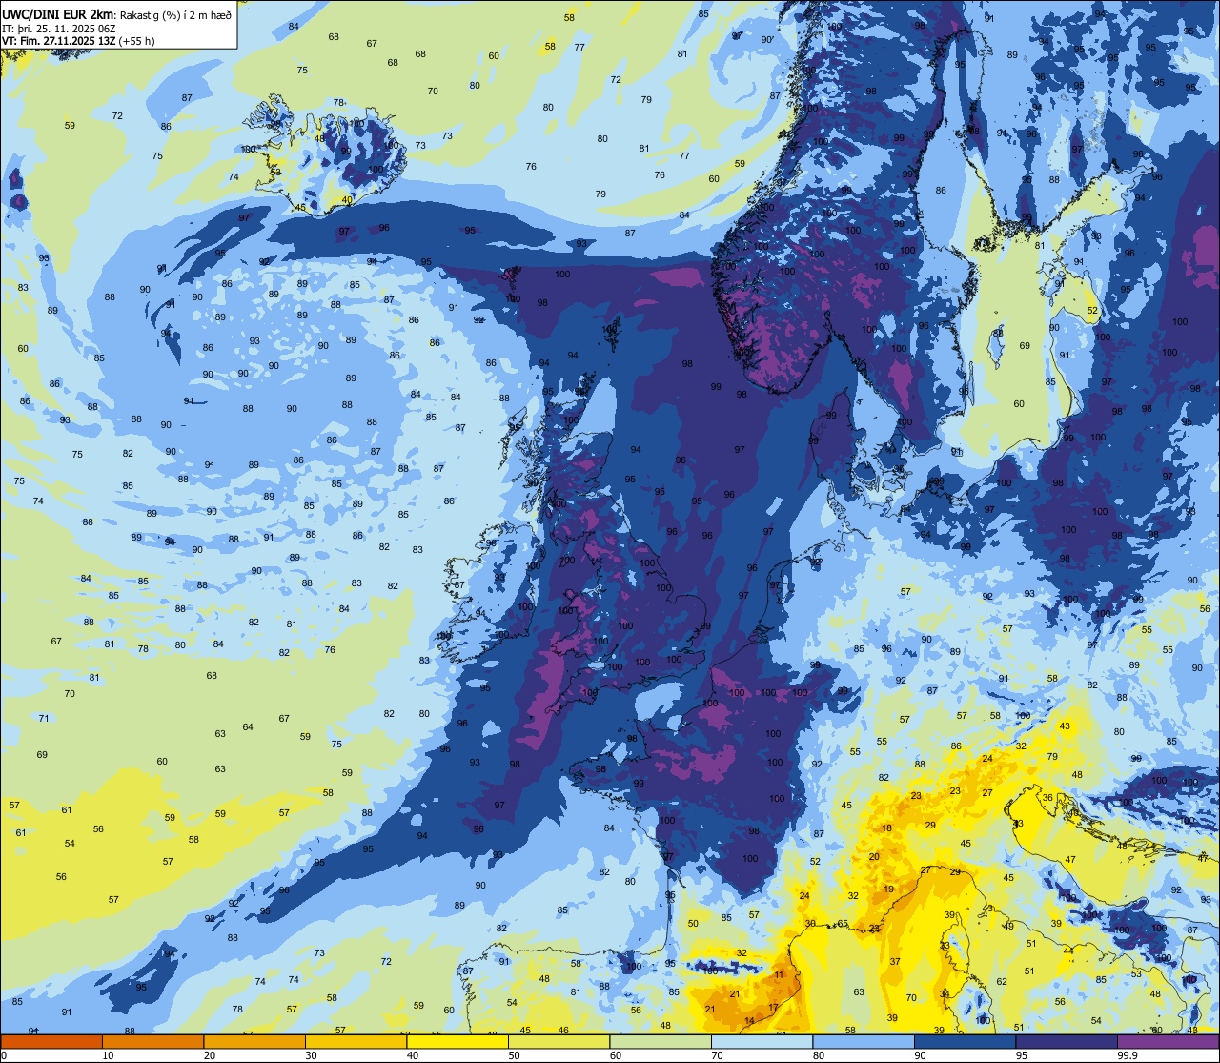Click the 60–70 % pale green legend segment
1220x1063 pixels.
661,1042
